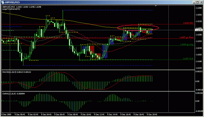Screen dimensions: 204x117
Task: Click the 'MACD(12,26,9)' indicator label
Action: (x=17, y=72)
